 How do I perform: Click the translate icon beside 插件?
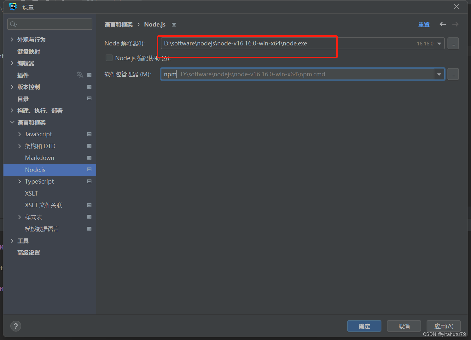(80, 75)
